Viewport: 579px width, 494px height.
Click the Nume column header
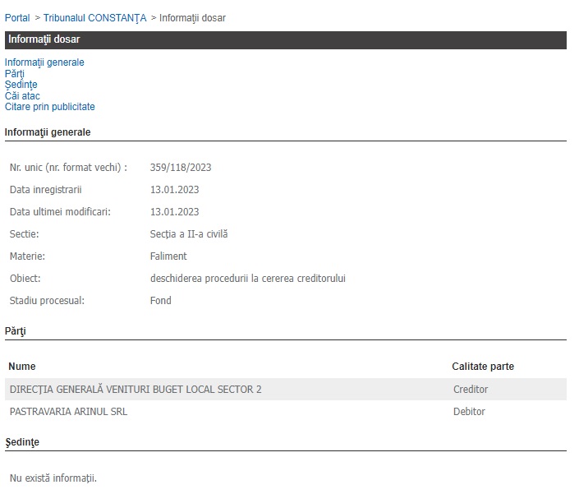point(23,367)
